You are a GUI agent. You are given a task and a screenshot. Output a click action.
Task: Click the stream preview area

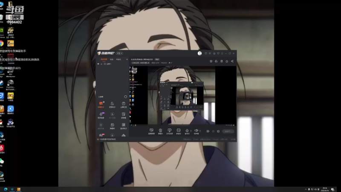pos(183,96)
